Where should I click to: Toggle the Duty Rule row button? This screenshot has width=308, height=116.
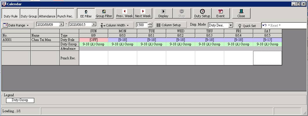tap(11, 13)
